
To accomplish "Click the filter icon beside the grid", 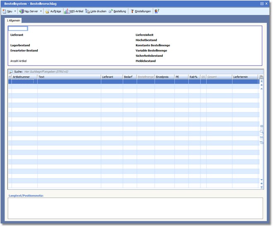I will [x=261, y=142].
